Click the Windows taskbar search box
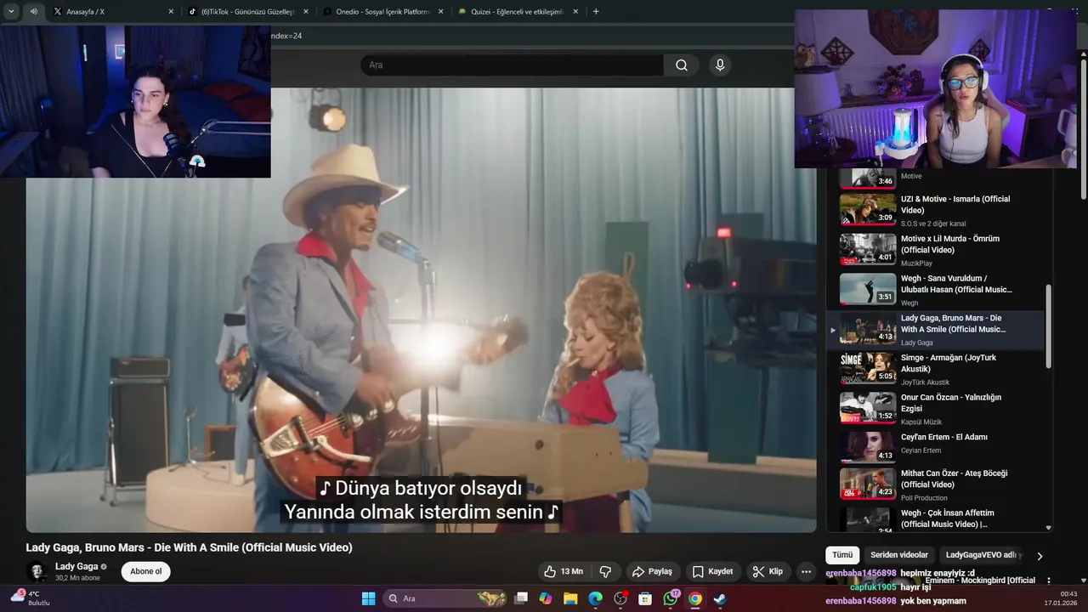 pyautogui.click(x=445, y=598)
